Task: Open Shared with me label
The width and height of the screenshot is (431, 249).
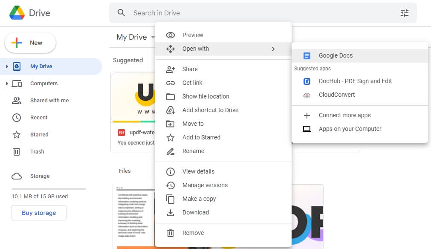Action: click(x=49, y=101)
